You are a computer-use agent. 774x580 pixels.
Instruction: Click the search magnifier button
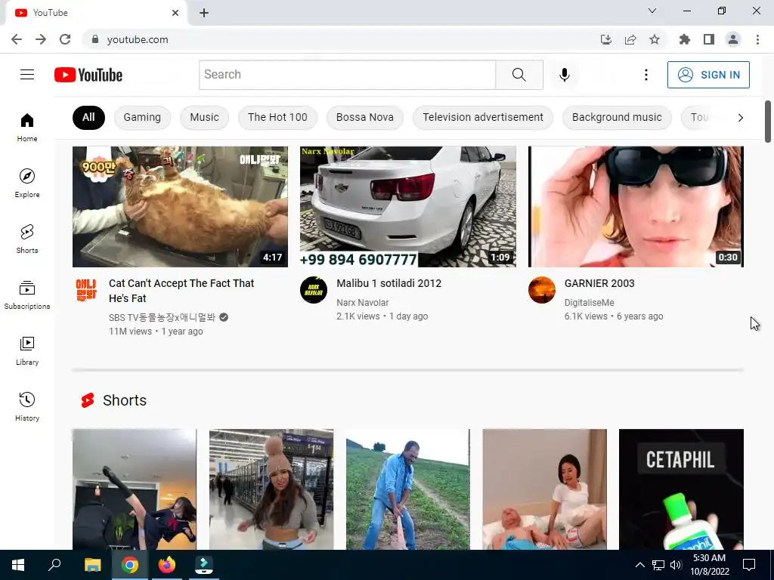tap(519, 75)
